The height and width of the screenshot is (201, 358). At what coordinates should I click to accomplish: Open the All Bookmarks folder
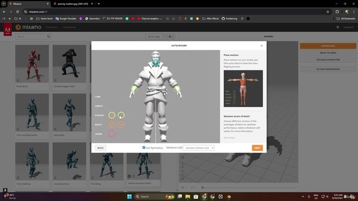[346, 18]
